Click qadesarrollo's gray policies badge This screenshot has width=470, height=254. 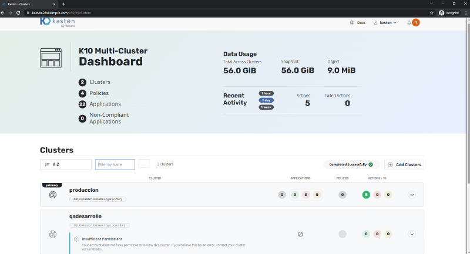[343, 234]
